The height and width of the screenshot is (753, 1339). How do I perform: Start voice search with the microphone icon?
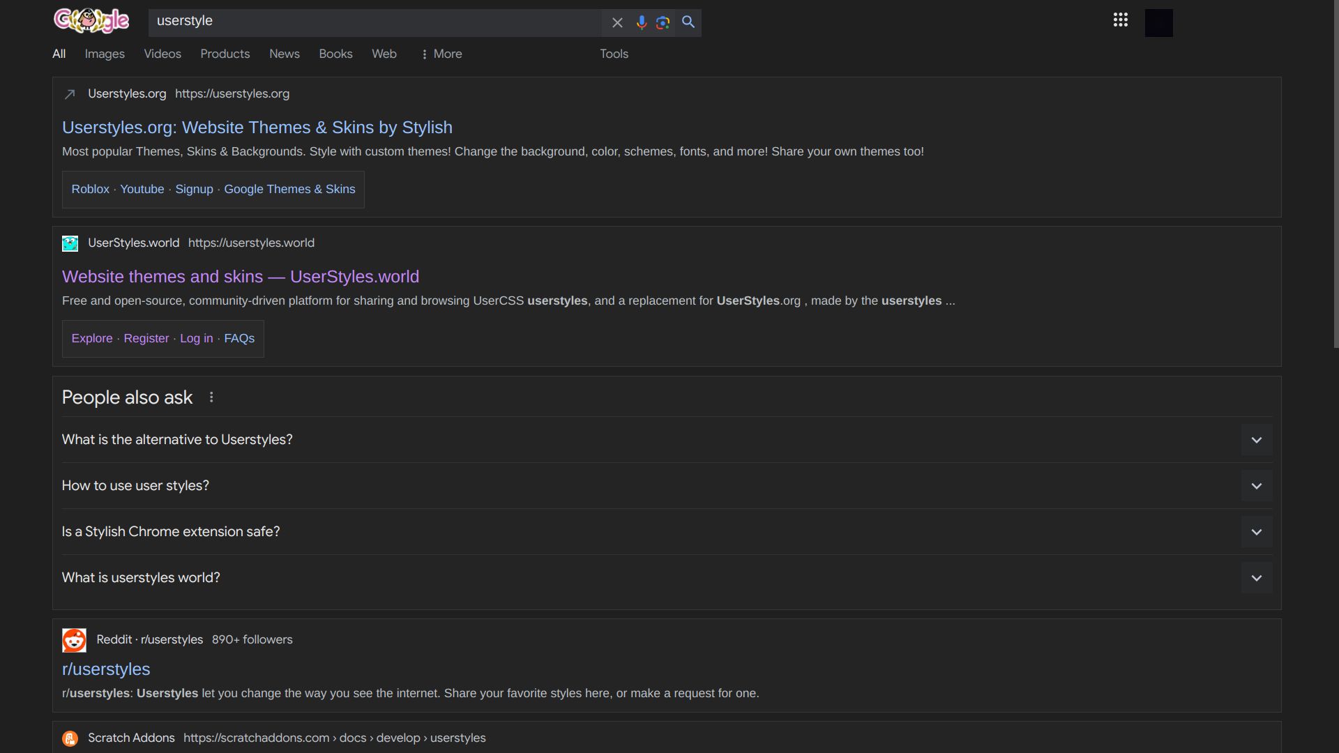coord(642,23)
